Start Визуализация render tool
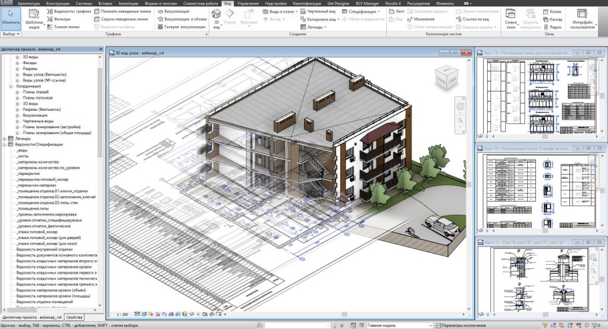Image resolution: width=608 pixels, height=329 pixels. click(x=173, y=11)
